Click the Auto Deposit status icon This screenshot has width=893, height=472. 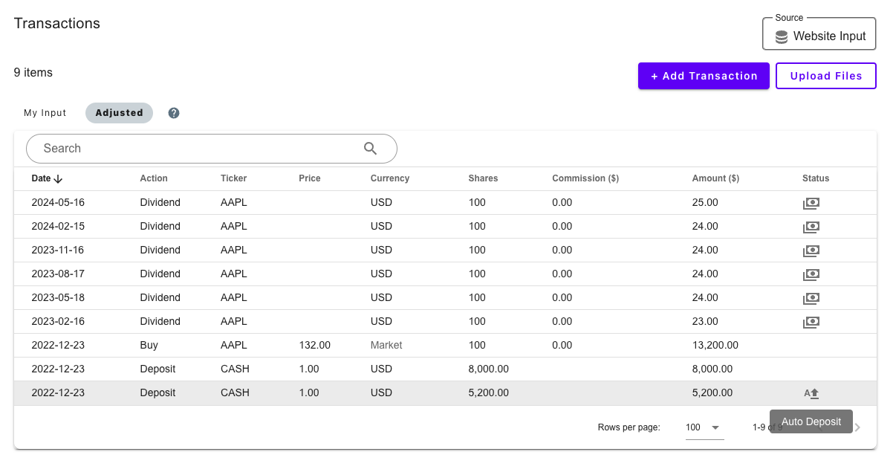[x=811, y=393]
